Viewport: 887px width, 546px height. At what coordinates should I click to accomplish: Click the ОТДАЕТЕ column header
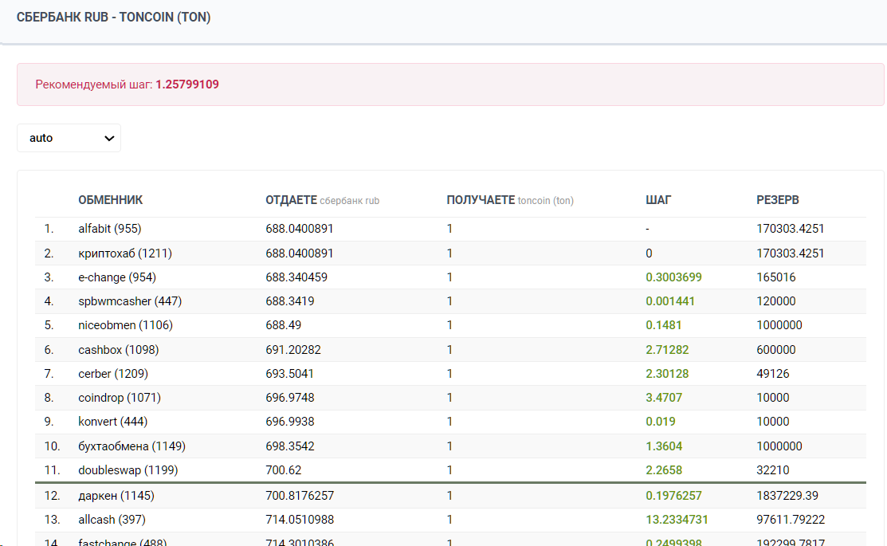291,200
